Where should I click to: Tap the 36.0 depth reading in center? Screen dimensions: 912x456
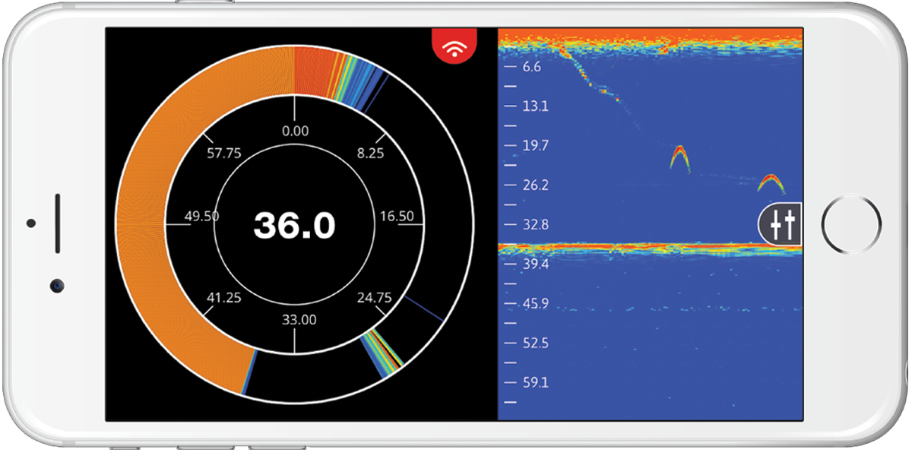click(x=294, y=225)
